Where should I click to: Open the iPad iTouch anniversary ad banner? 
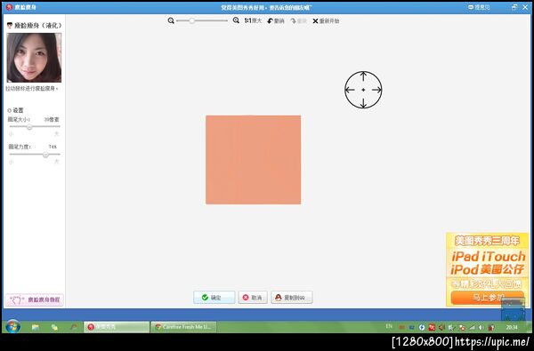pos(488,269)
